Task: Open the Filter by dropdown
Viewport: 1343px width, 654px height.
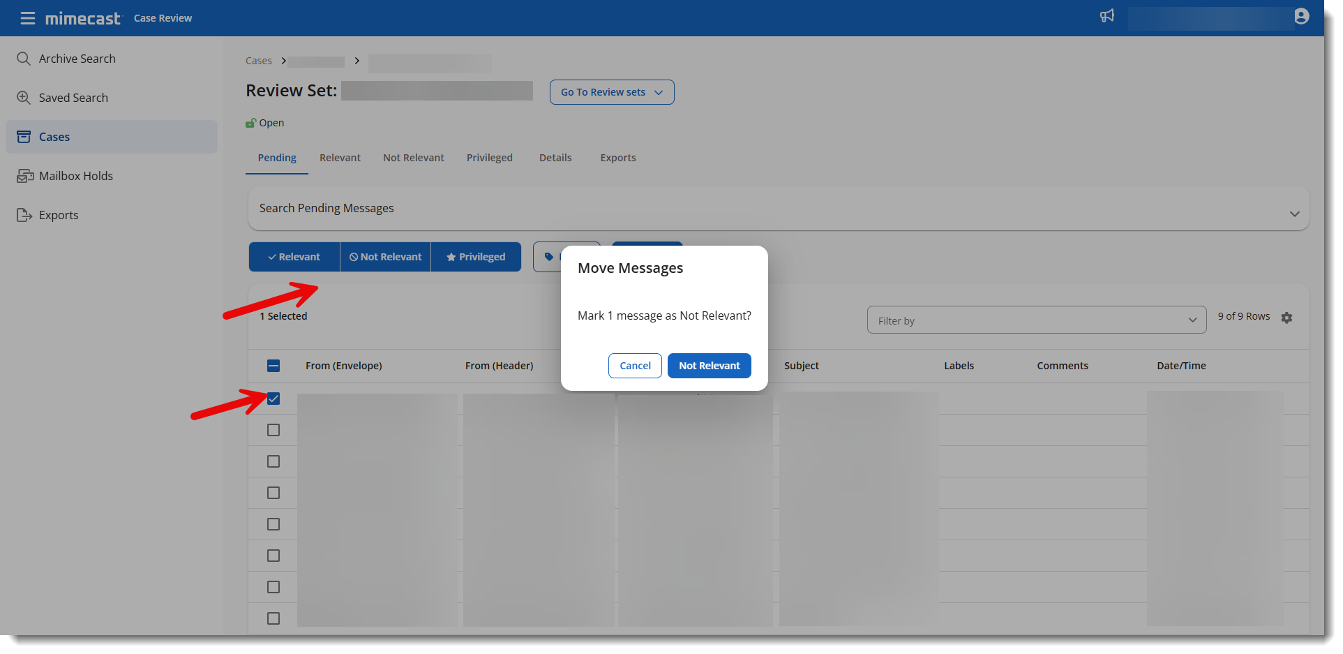Action: (x=1036, y=320)
